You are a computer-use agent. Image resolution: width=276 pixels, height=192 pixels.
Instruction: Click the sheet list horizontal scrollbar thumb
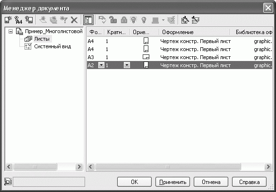[x=168, y=166]
